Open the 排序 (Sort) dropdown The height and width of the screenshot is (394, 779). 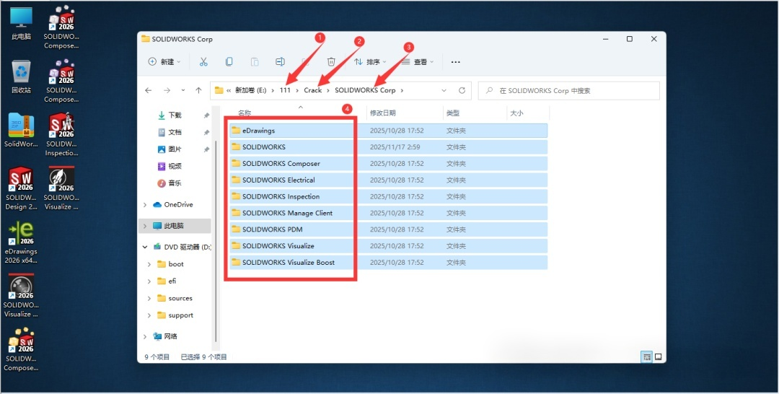[x=370, y=61]
